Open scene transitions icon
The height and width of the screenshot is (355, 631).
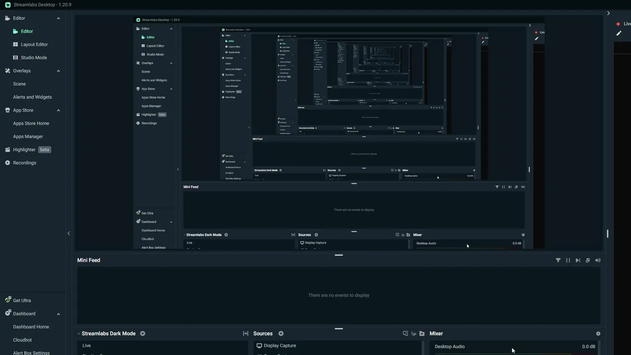tap(245, 333)
